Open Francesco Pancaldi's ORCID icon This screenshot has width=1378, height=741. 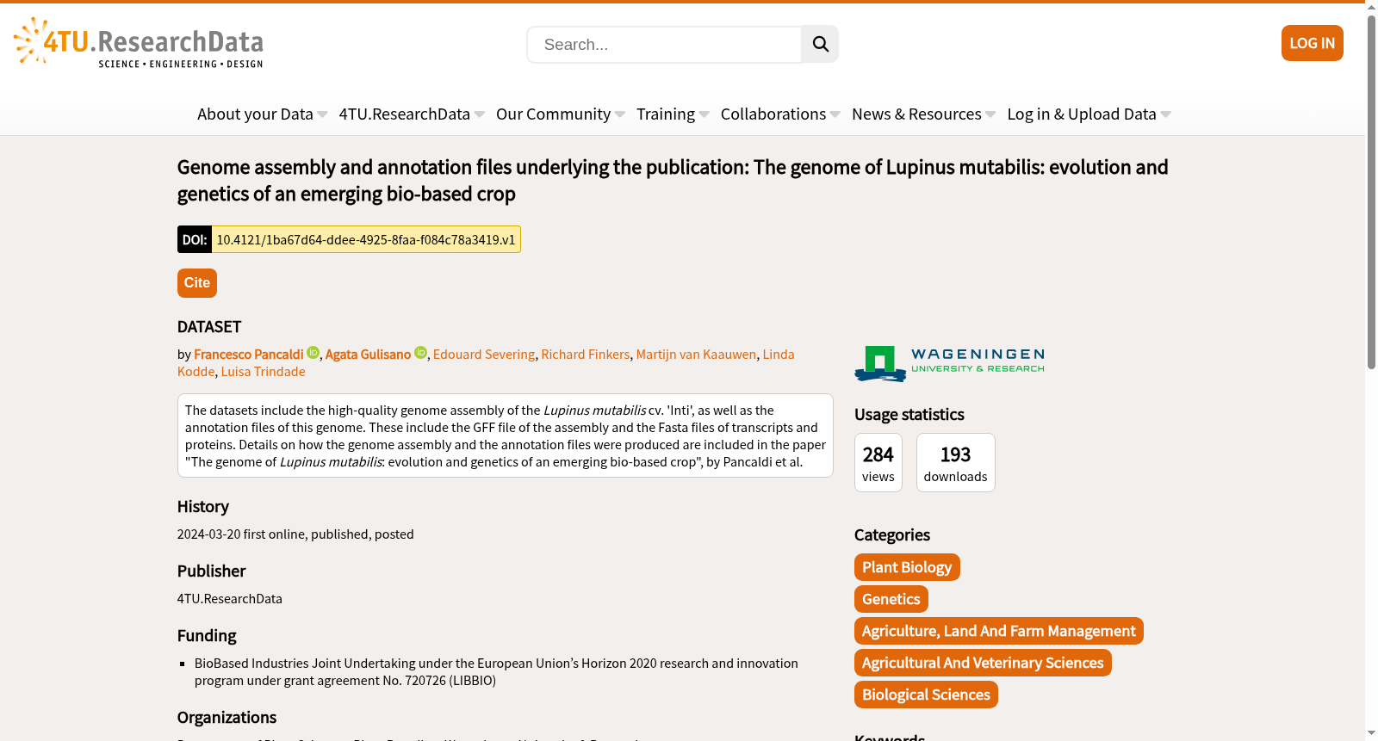(313, 353)
